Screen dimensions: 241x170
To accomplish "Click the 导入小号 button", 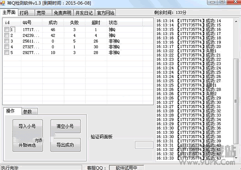I will click(27, 126).
